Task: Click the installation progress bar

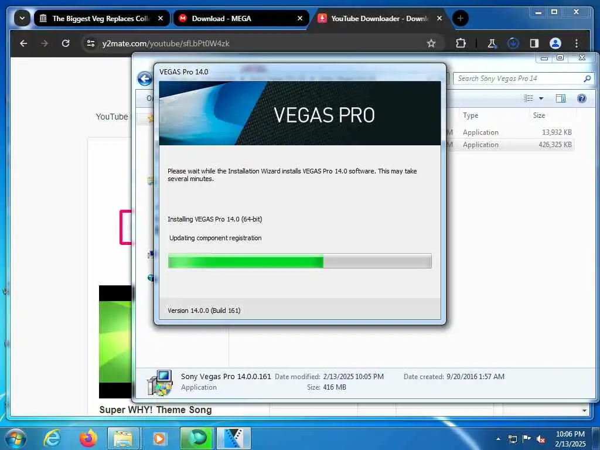Action: (x=299, y=261)
